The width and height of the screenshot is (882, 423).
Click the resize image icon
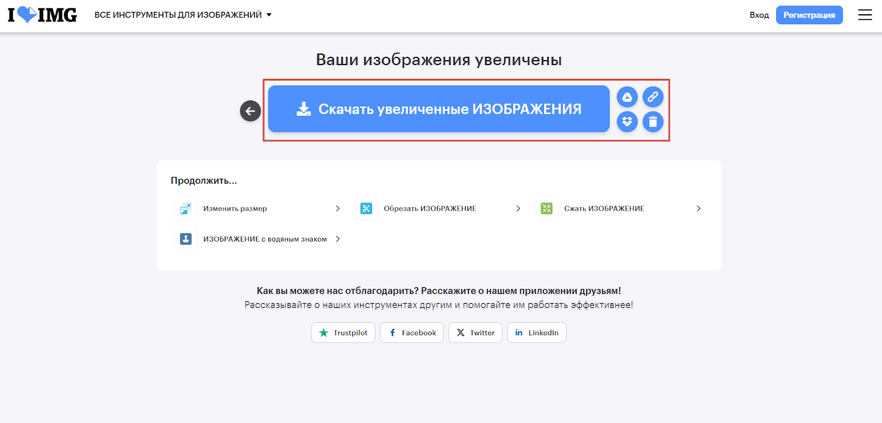click(186, 208)
